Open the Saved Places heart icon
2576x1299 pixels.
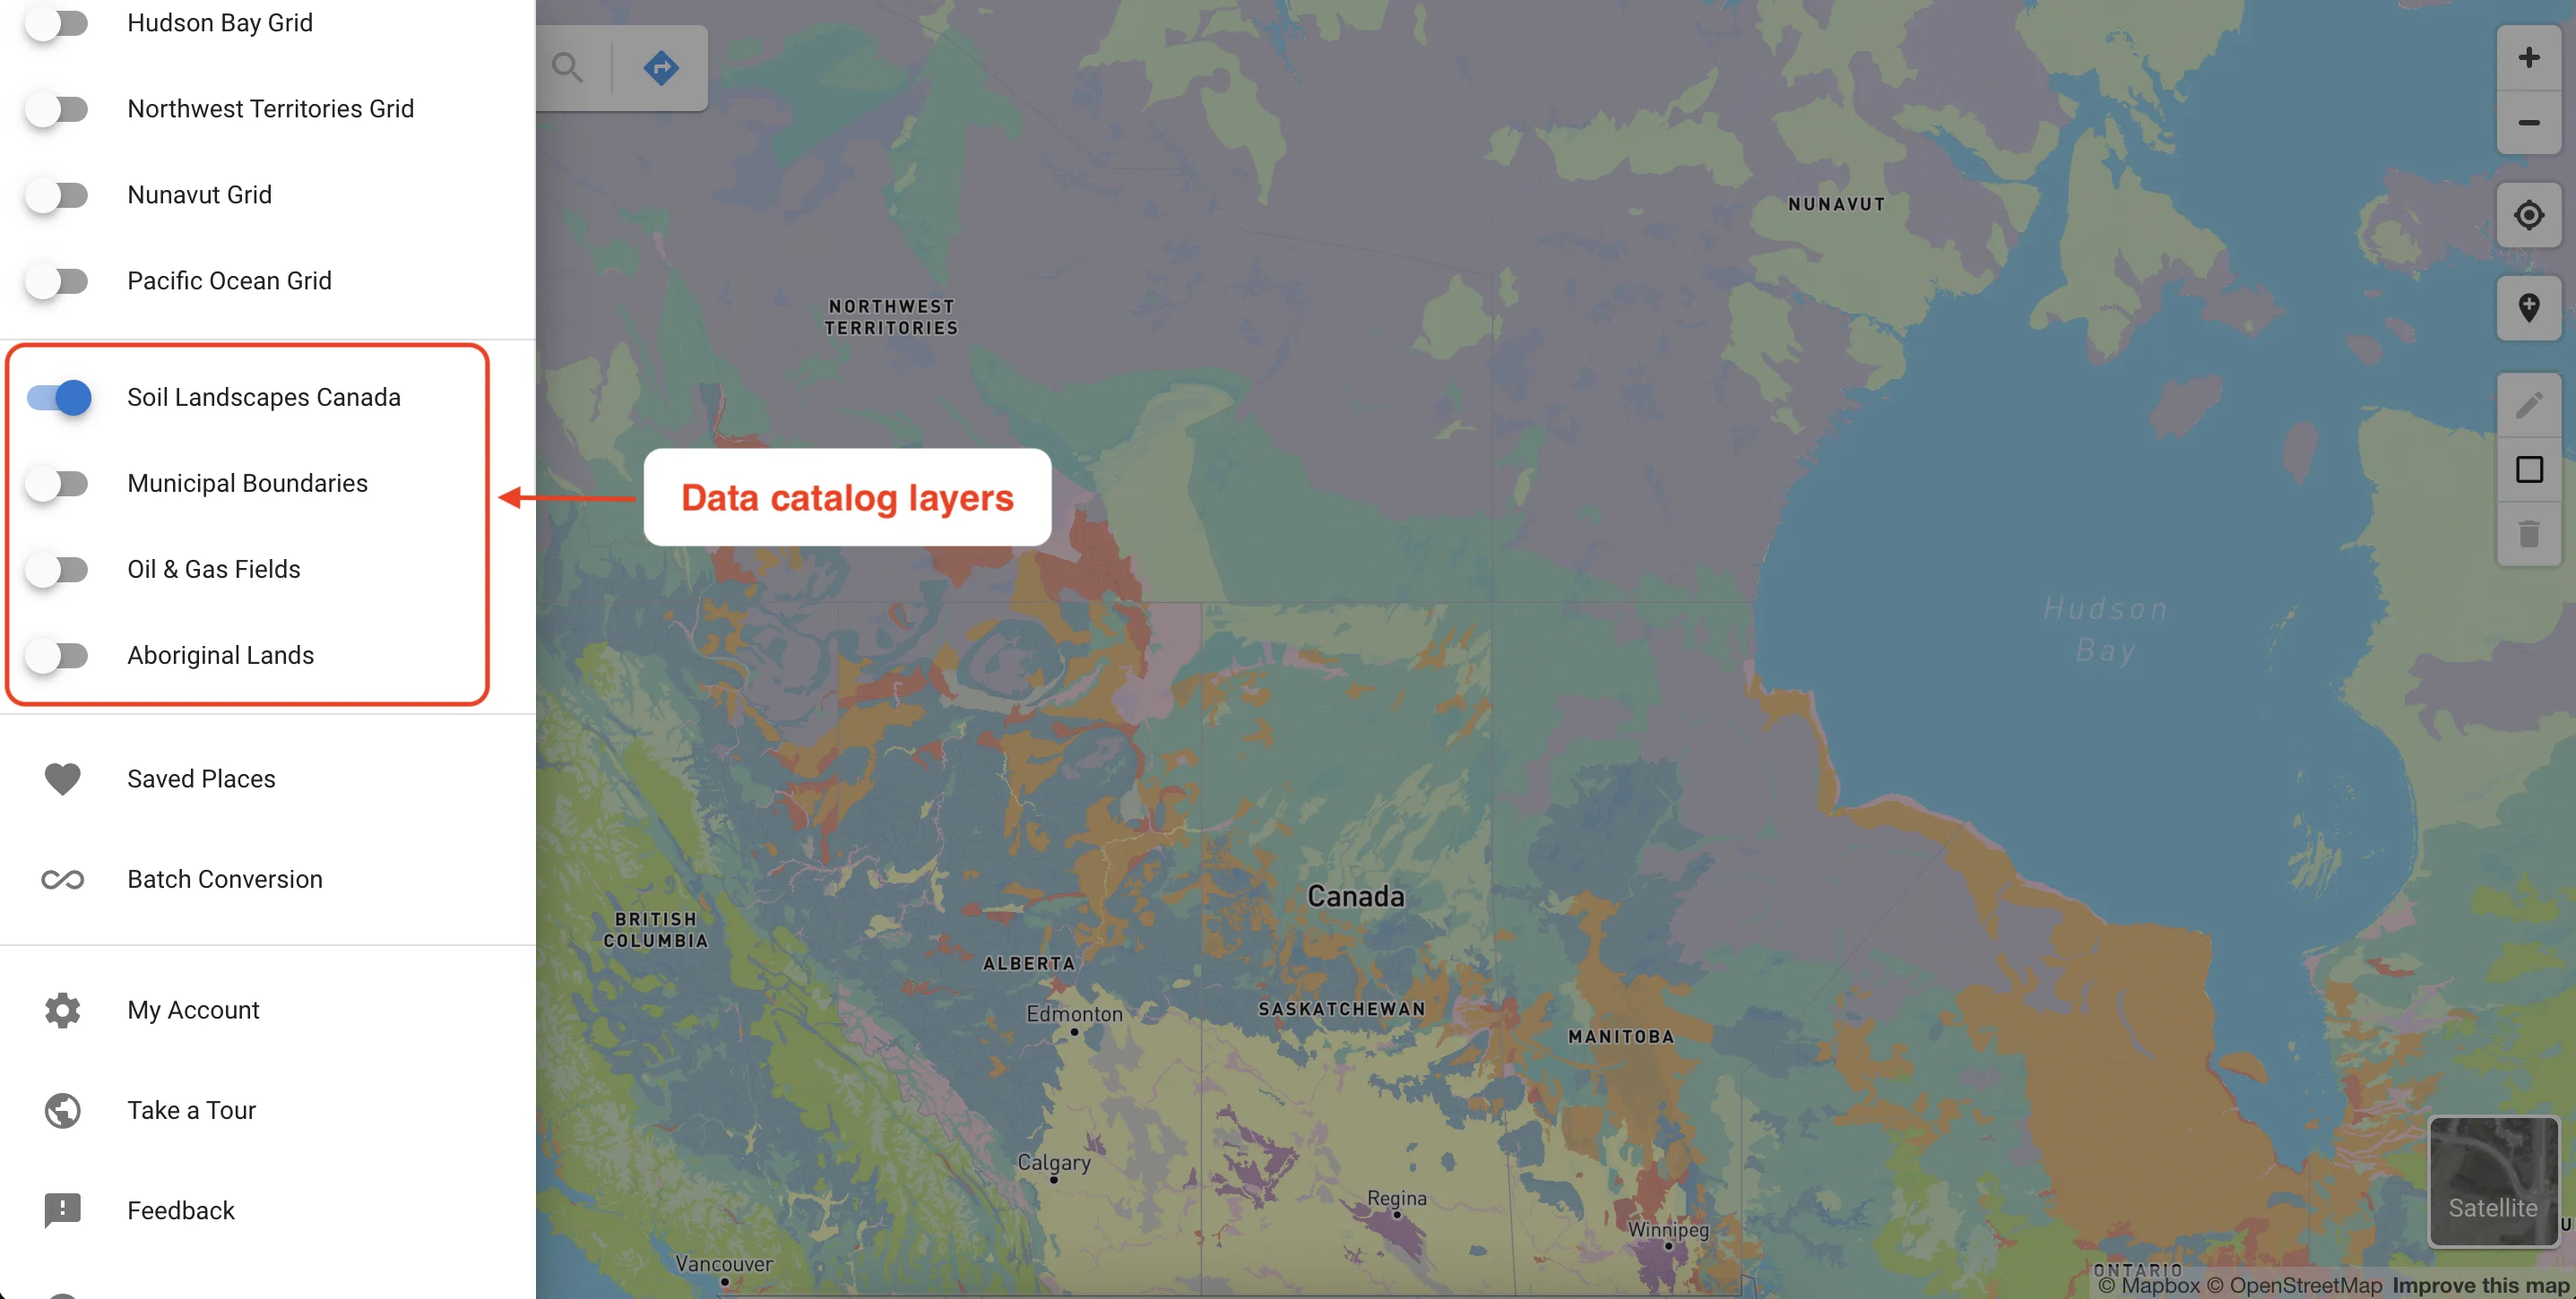[62, 779]
